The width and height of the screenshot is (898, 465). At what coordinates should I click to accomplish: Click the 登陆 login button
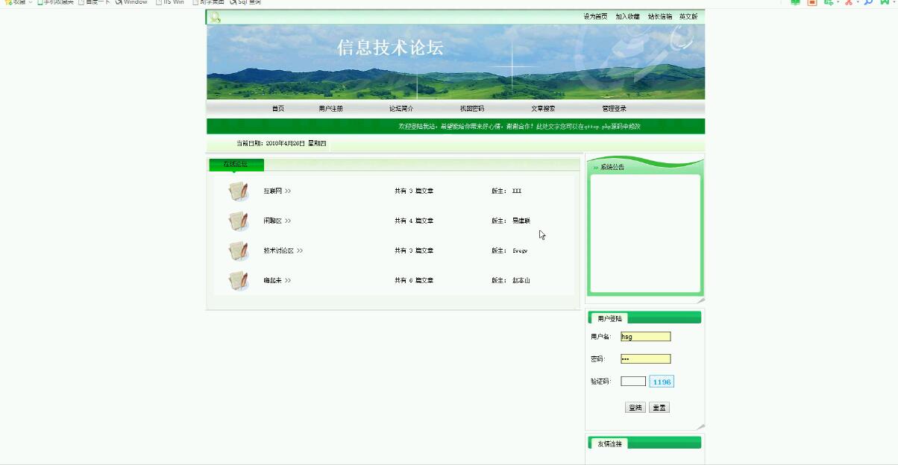(635, 408)
